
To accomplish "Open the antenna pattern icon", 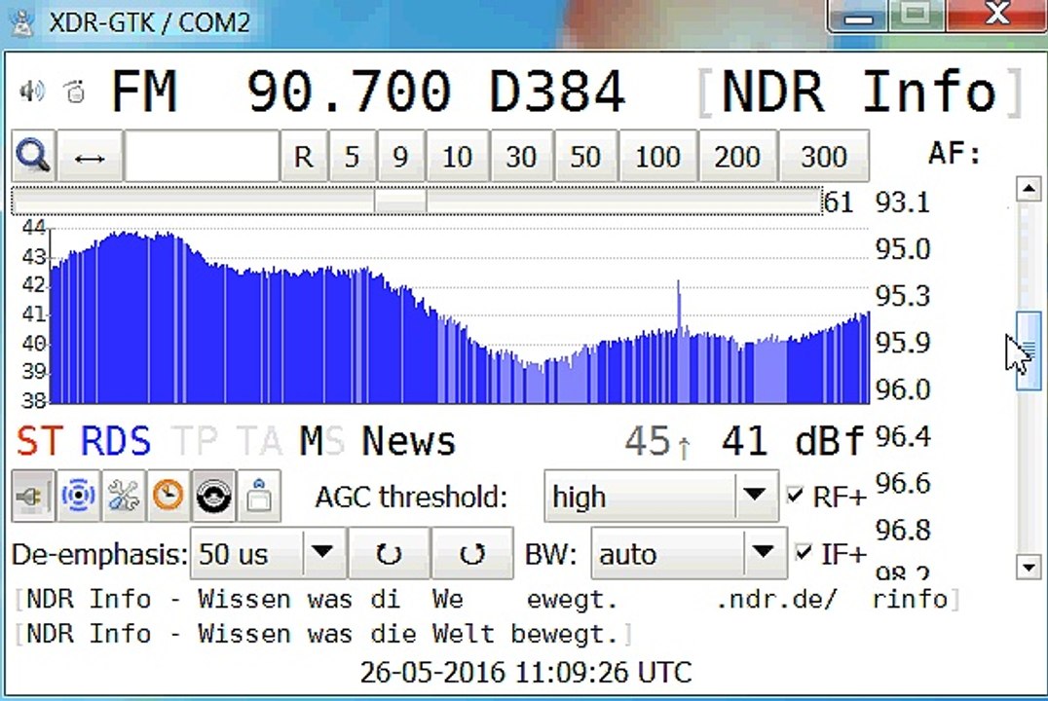I will [79, 496].
